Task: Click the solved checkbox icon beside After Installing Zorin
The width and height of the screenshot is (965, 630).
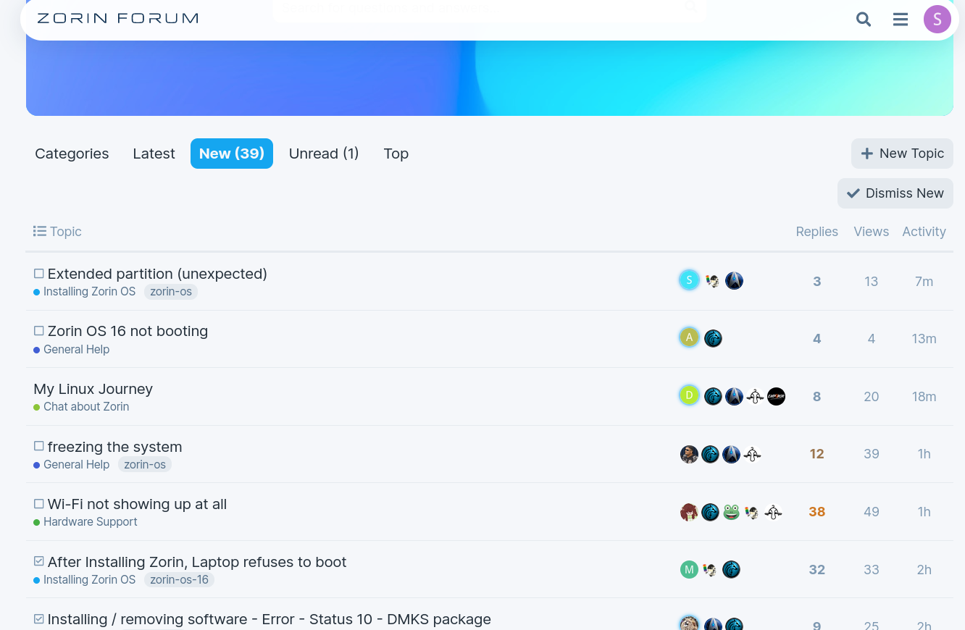Action: [x=39, y=562]
